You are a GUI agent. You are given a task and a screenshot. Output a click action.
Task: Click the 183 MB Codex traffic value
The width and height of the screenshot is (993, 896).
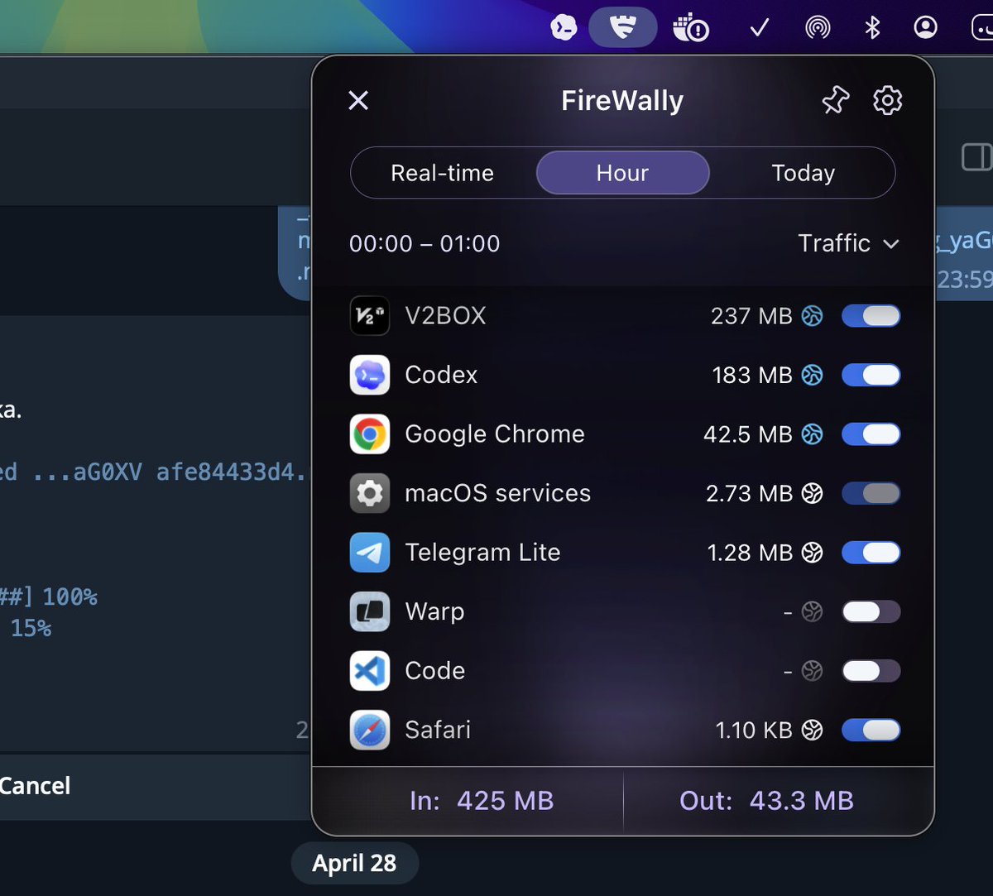752,375
